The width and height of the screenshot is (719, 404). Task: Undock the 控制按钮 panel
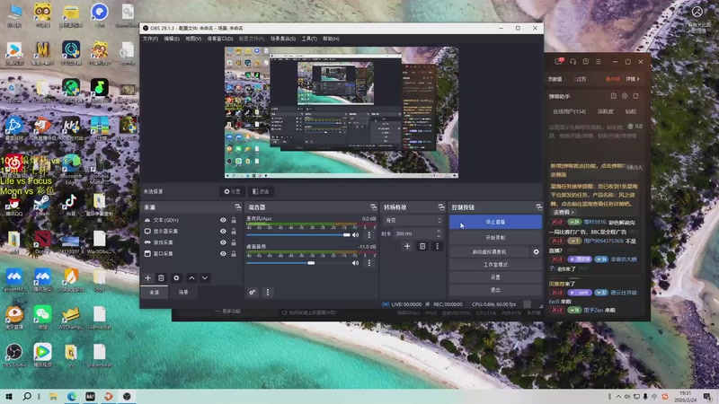pos(538,207)
